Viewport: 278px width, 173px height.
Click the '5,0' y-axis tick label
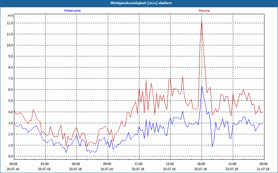coord(10,101)
